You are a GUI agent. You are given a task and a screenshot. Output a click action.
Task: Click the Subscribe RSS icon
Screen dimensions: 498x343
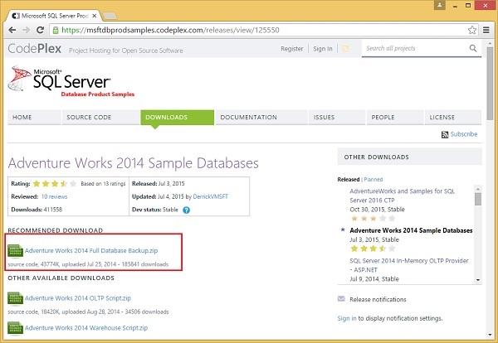click(445, 135)
